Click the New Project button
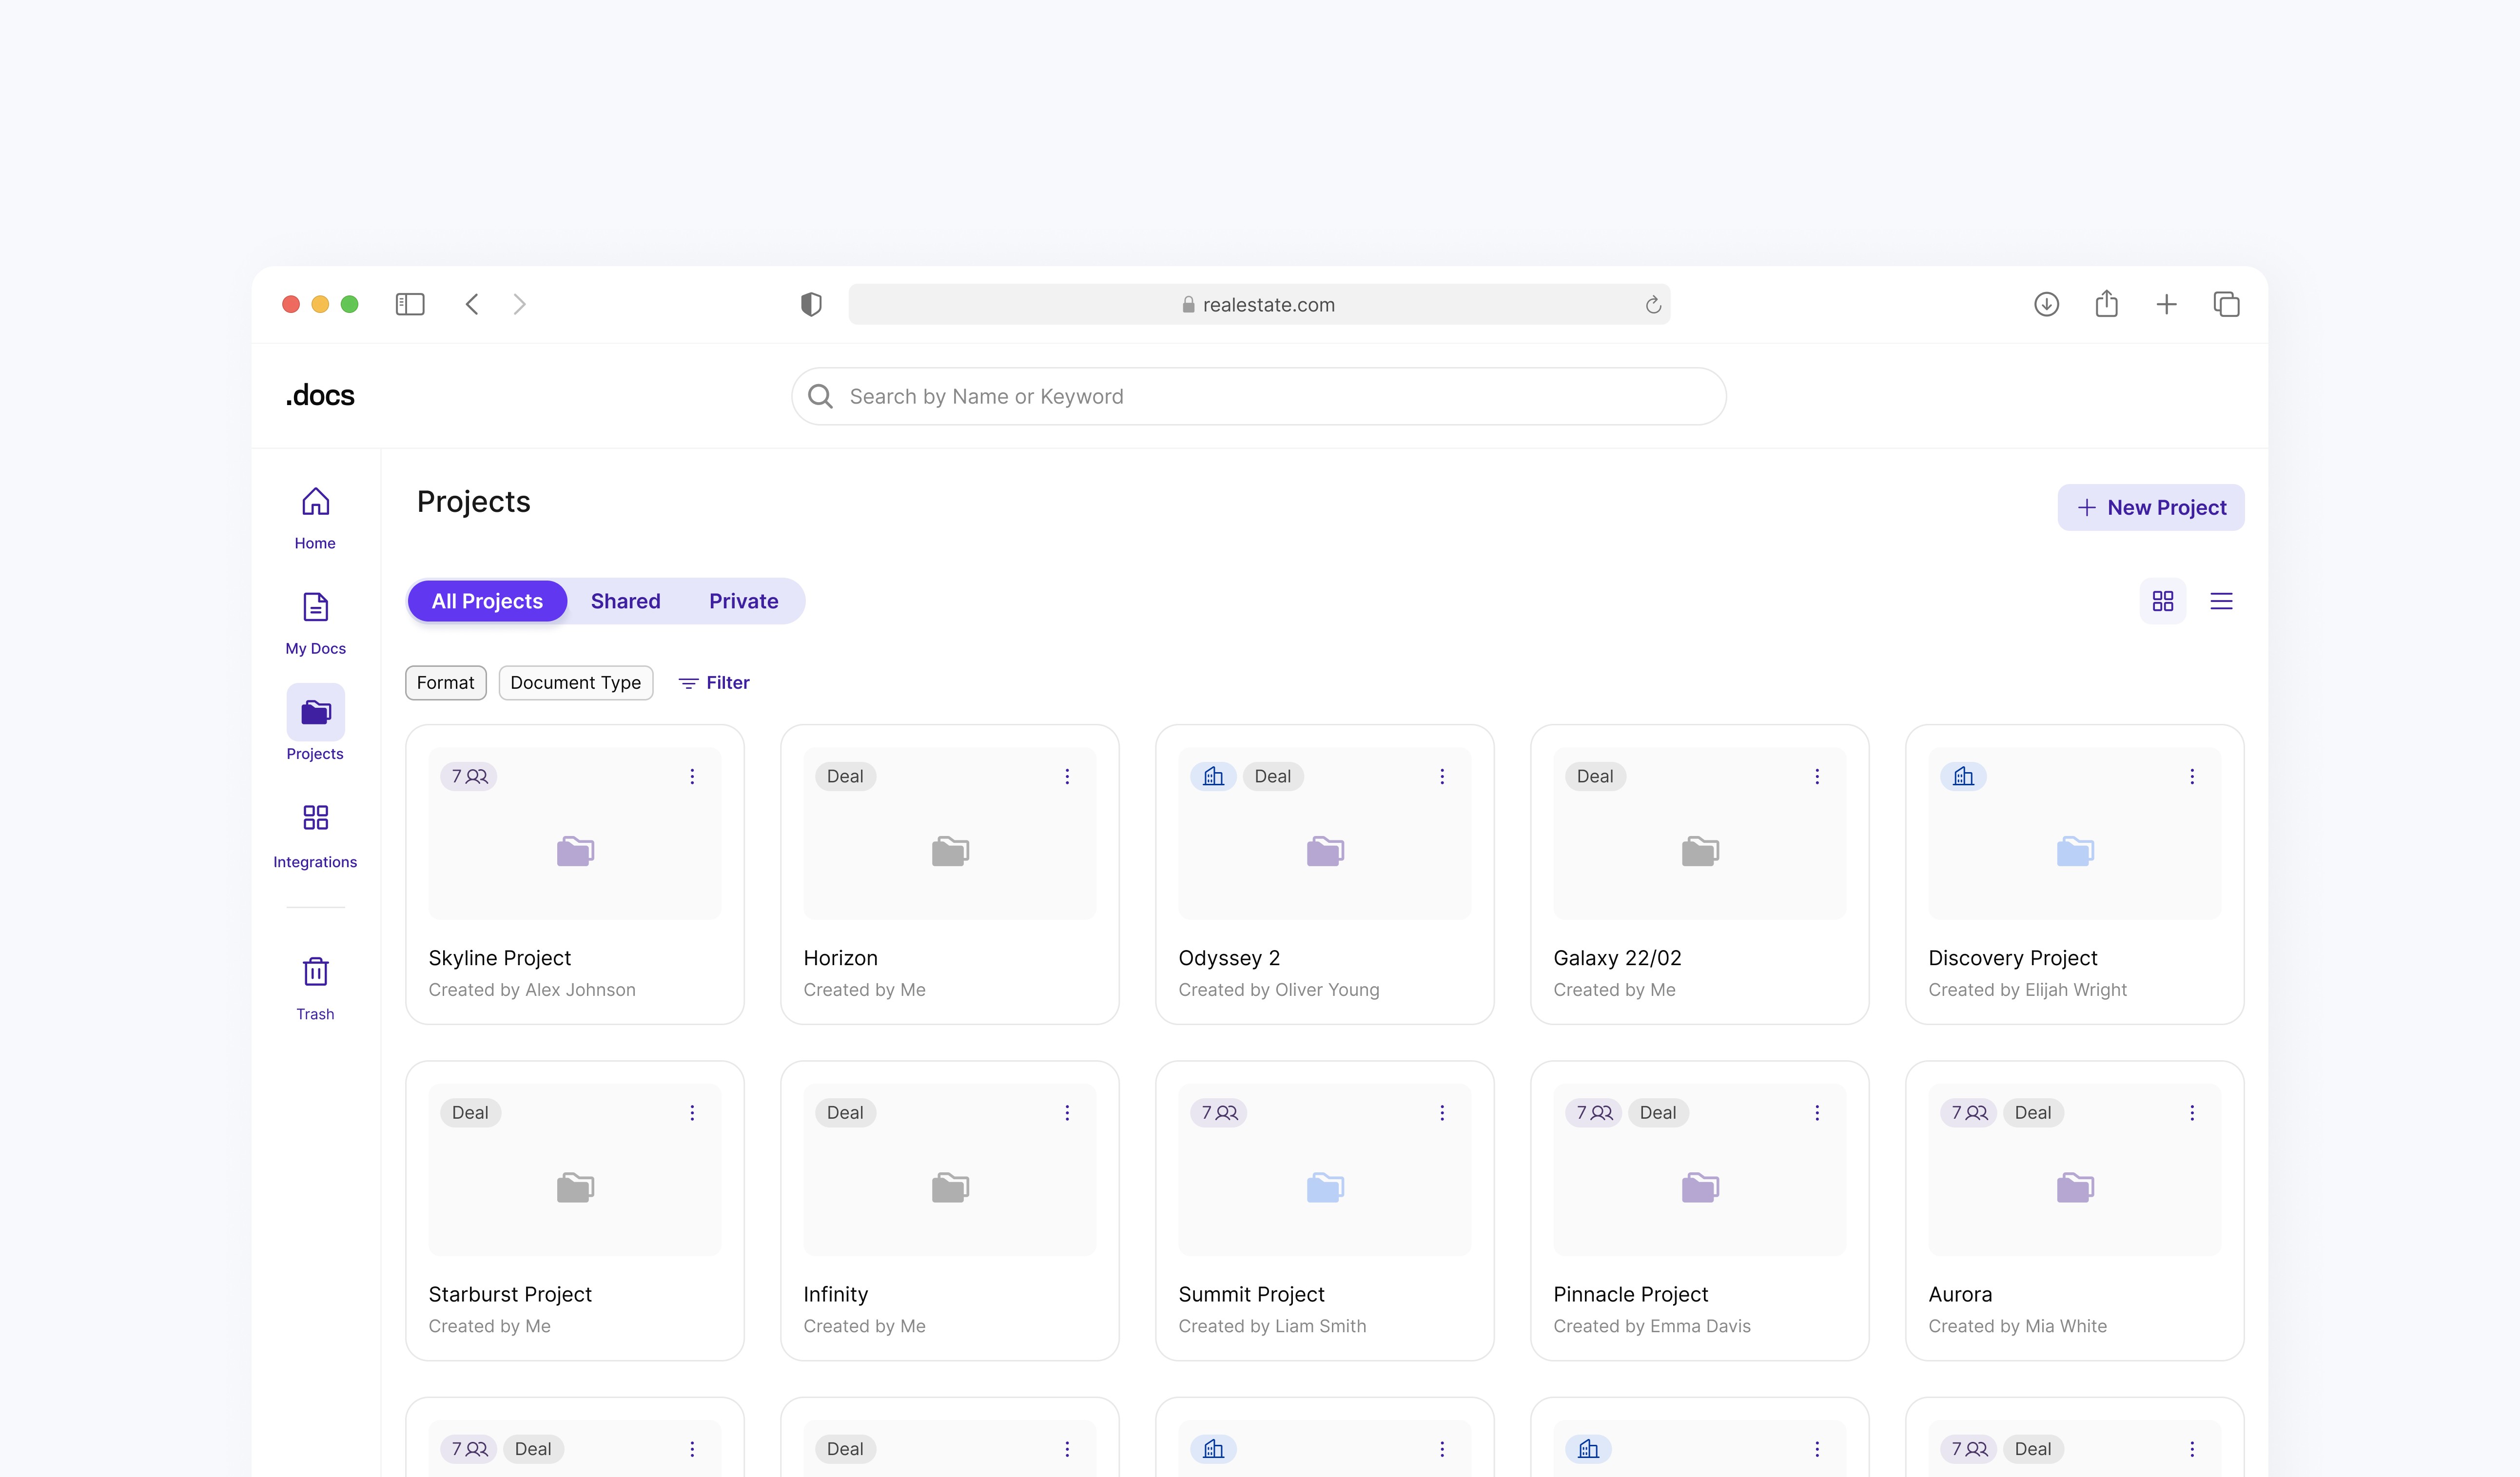The height and width of the screenshot is (1477, 2520). click(2150, 507)
